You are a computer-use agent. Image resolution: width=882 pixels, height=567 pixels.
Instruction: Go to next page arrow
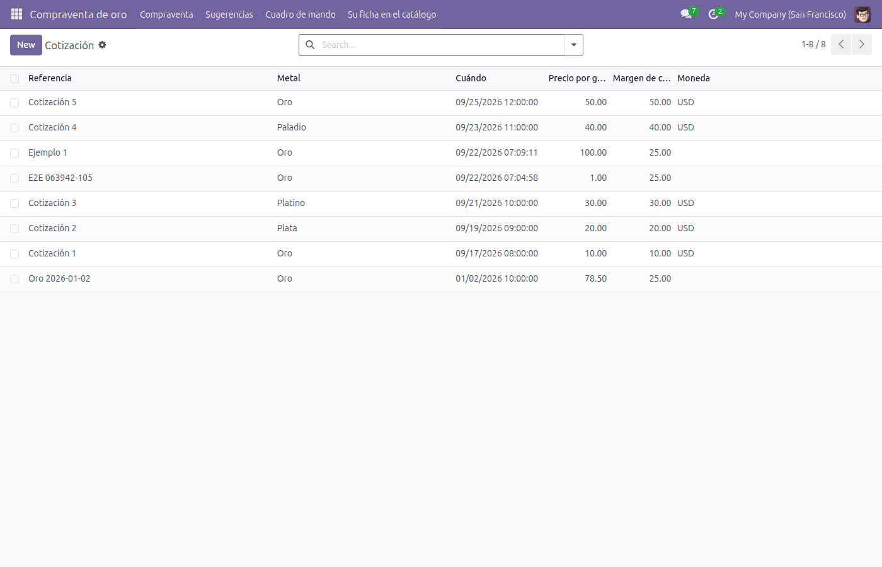[862, 45]
